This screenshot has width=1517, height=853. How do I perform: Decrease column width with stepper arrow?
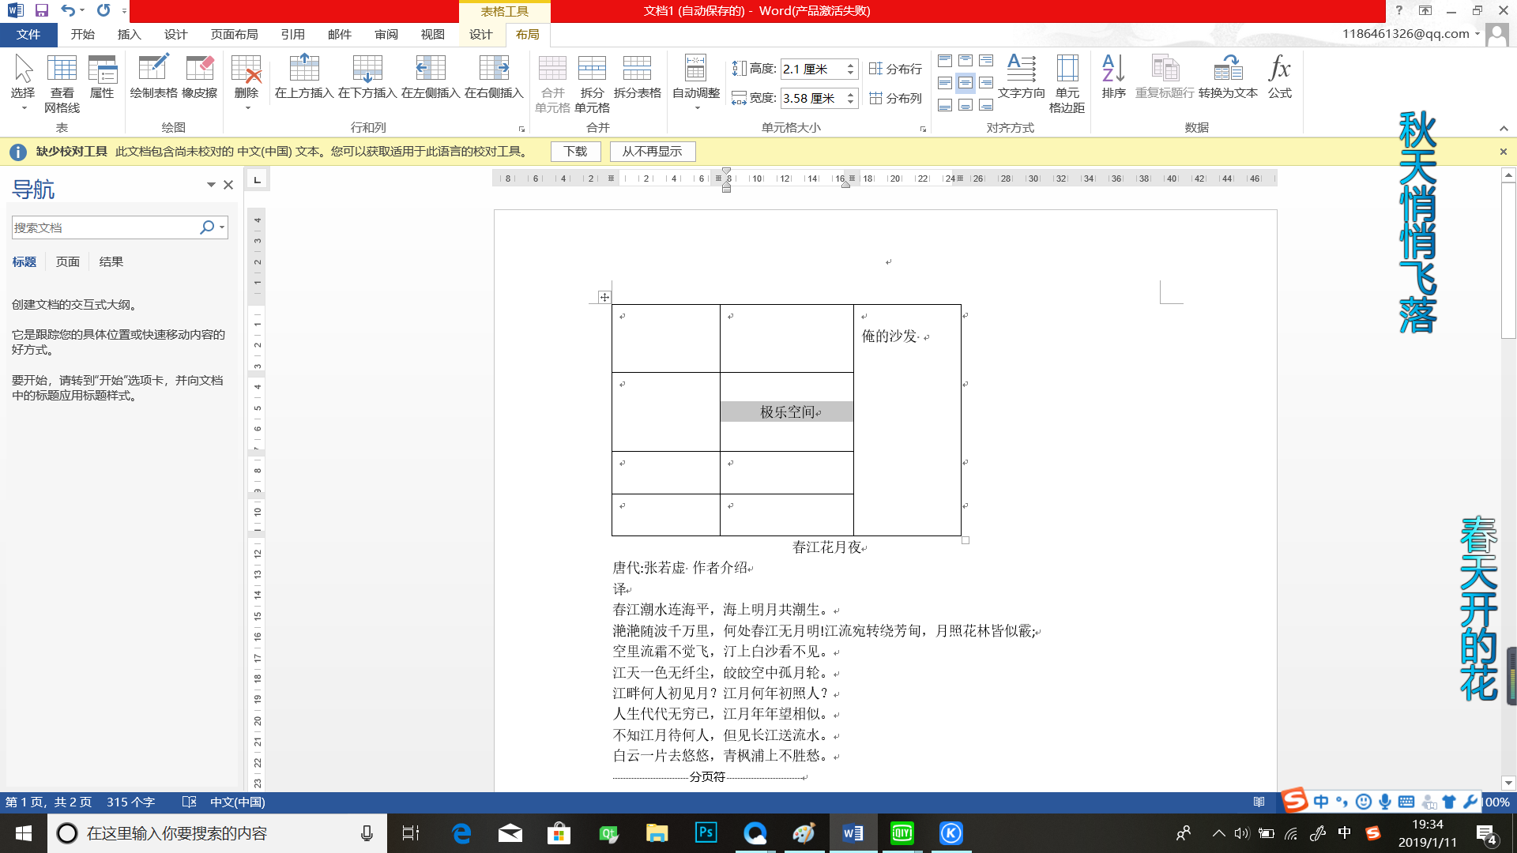[x=850, y=102]
